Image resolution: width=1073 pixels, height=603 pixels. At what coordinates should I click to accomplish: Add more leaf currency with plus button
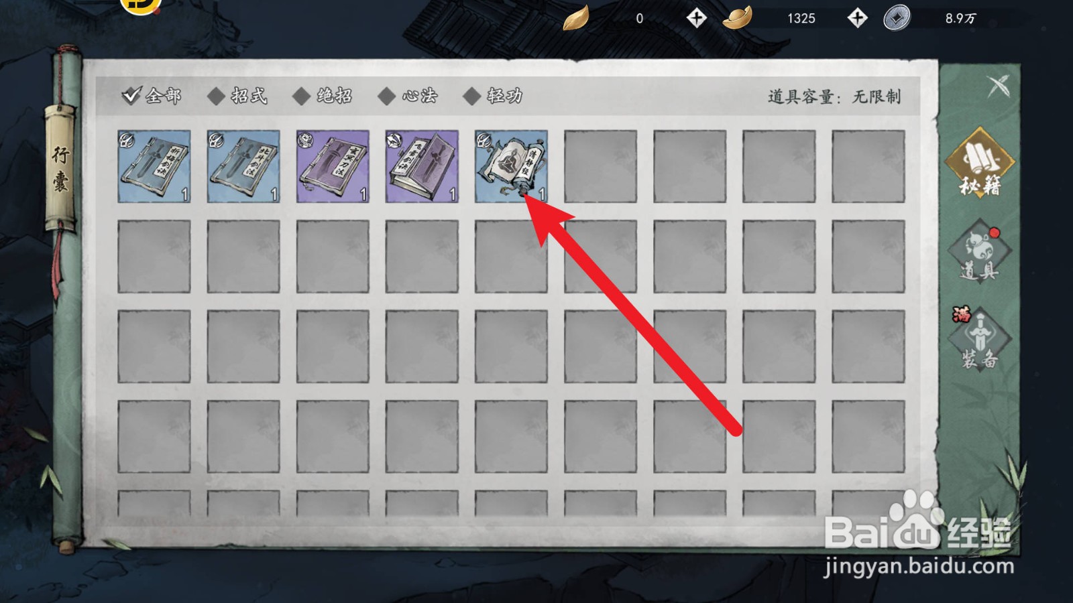[x=696, y=18]
